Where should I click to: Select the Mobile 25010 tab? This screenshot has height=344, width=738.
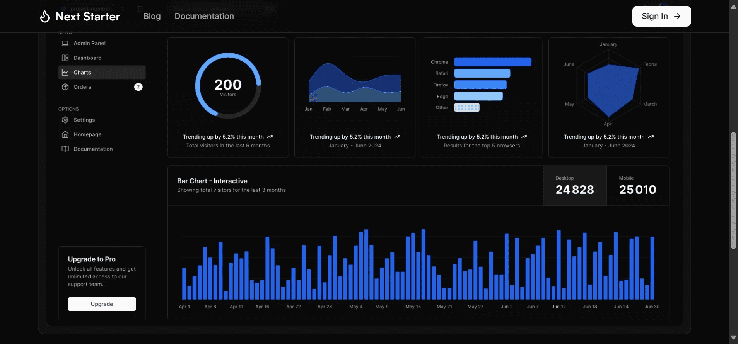tap(638, 186)
